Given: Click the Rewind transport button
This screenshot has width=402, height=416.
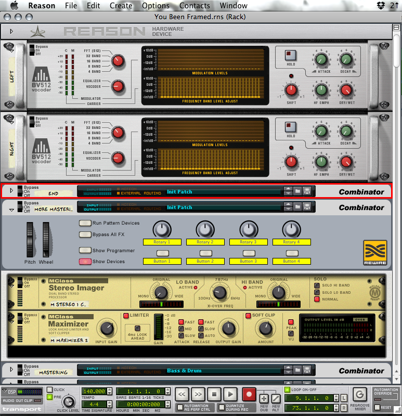Looking at the screenshot, I should (x=182, y=394).
